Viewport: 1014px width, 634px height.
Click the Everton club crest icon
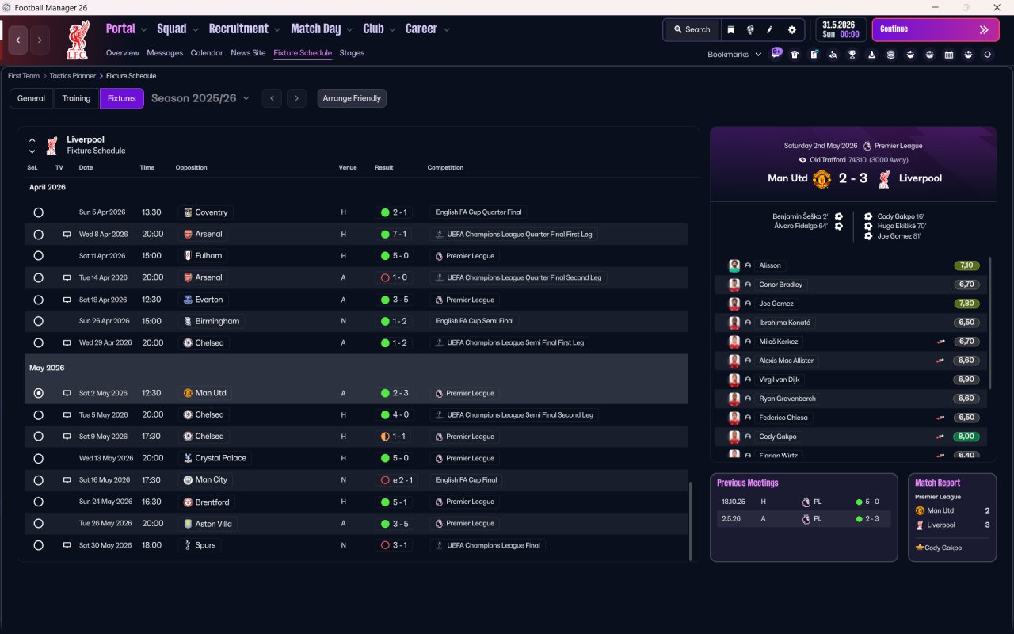tap(188, 300)
